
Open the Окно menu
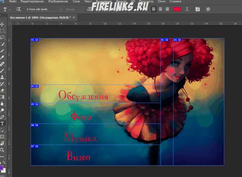coord(162,1)
